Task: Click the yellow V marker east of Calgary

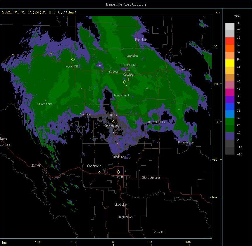Action: coord(125,171)
